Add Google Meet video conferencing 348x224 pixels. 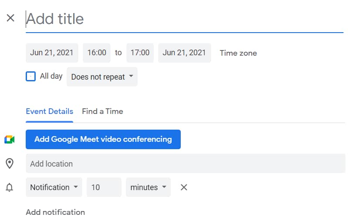pyautogui.click(x=103, y=140)
